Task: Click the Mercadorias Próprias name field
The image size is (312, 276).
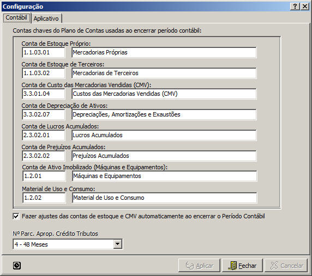Action: click(164, 52)
